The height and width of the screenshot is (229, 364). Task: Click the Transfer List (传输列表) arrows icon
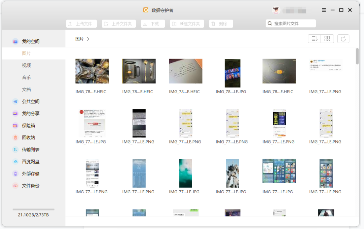(15, 150)
